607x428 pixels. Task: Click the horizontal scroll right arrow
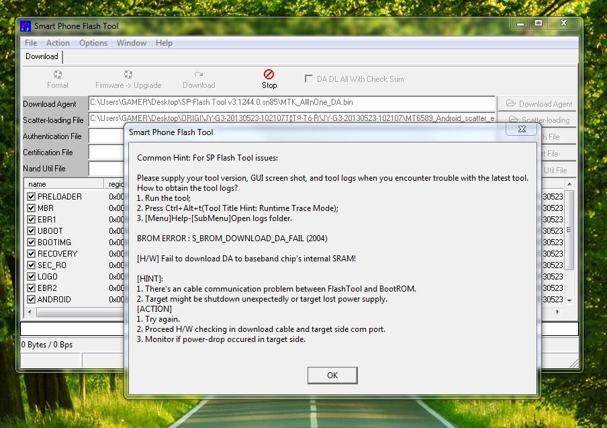pos(557,312)
